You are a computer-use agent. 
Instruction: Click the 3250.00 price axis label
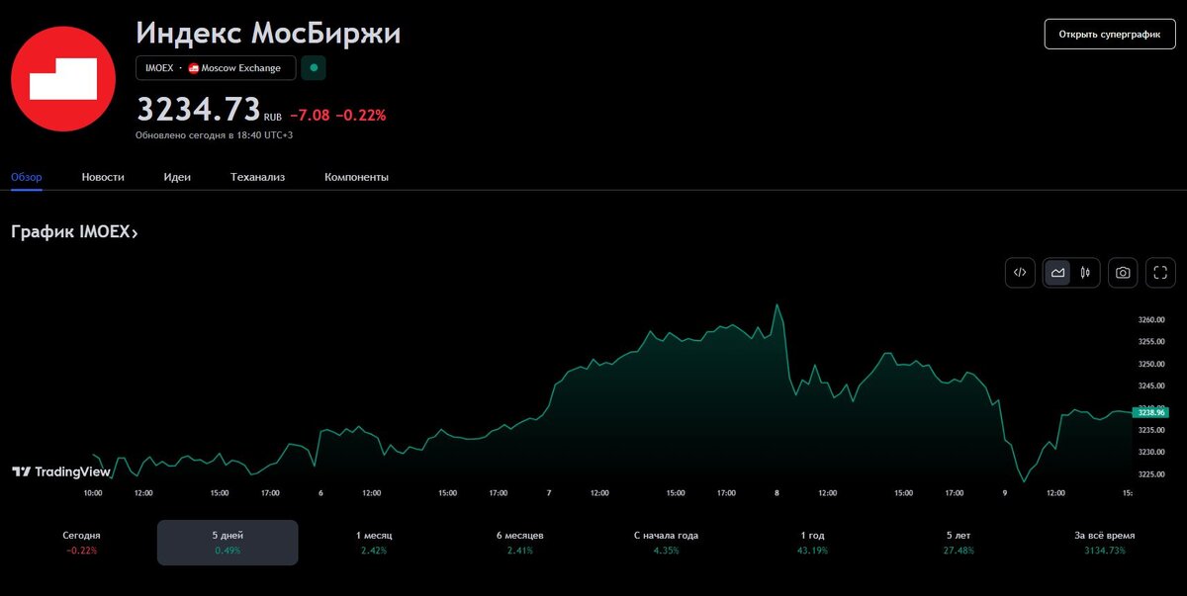[1152, 365]
